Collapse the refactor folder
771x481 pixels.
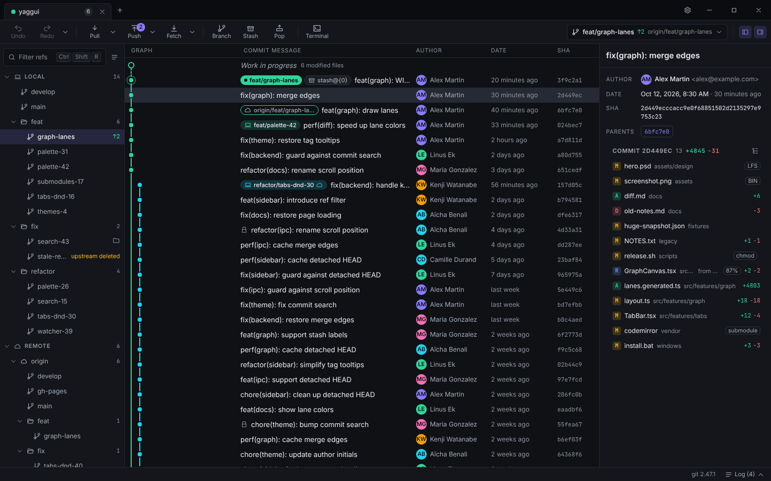(x=13, y=271)
